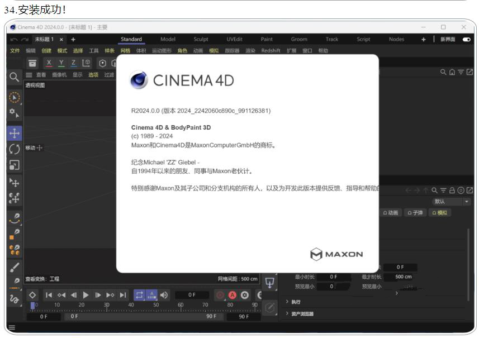Viewport: 479px width, 338px height.
Task: Click the attribute manager target circle icon
Action: tap(461, 191)
